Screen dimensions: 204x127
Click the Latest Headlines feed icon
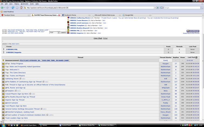click(x=2, y=12)
